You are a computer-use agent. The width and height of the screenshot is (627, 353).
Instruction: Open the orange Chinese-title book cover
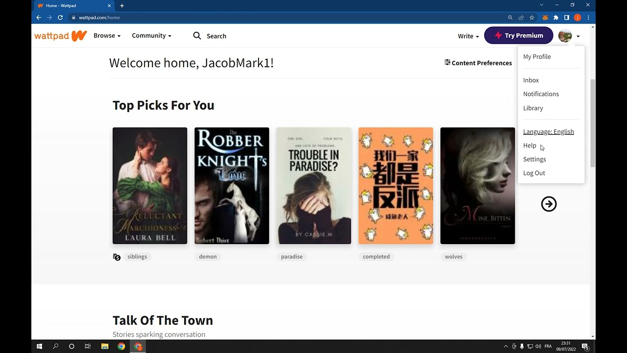(x=396, y=186)
